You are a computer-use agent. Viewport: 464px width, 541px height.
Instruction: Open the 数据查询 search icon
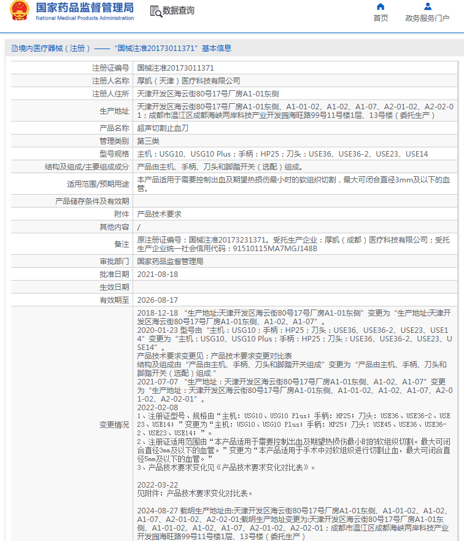coord(156,12)
